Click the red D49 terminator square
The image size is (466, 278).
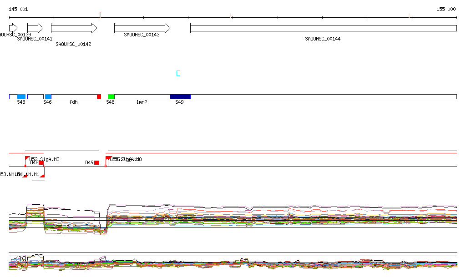(96, 163)
